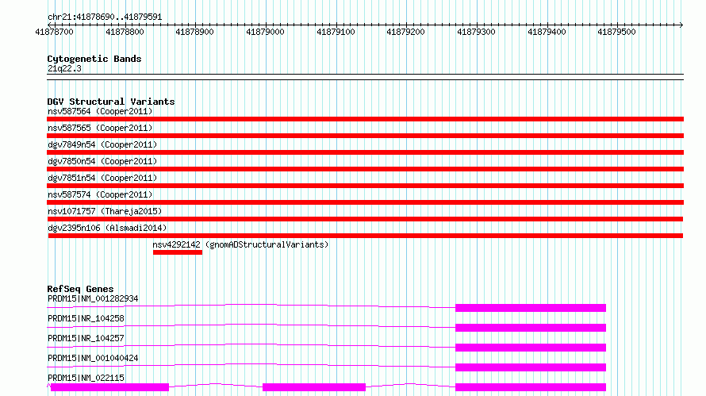Open transcript label PRDM15|NR_104257
This screenshot has height=396, width=706.
point(86,338)
